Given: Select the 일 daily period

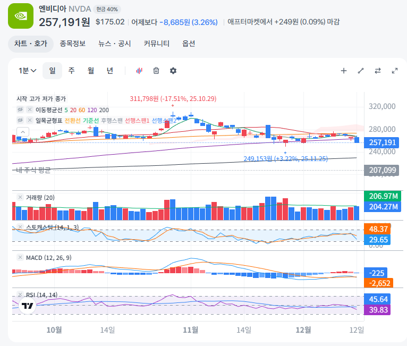Looking at the screenshot, I should click(53, 71).
